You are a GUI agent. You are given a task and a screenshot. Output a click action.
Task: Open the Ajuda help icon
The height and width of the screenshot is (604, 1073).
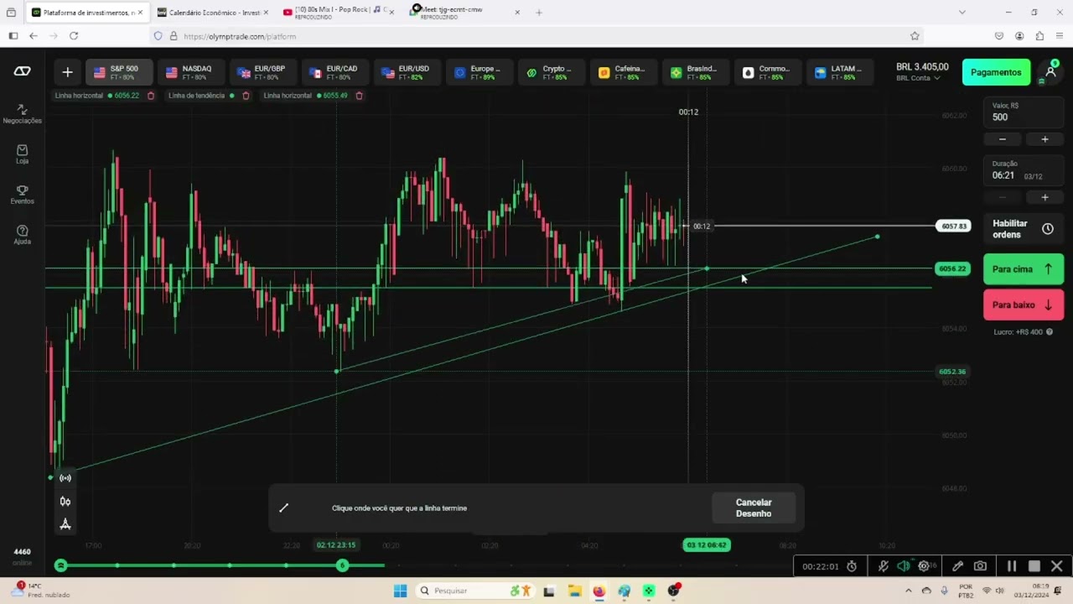[22, 235]
